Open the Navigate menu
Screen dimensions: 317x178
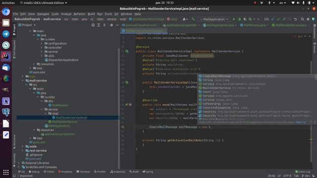click(x=43, y=14)
